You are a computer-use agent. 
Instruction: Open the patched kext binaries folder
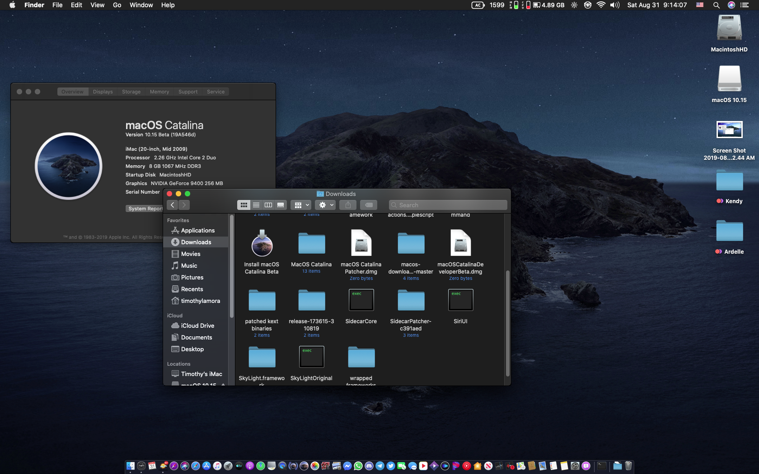click(262, 301)
